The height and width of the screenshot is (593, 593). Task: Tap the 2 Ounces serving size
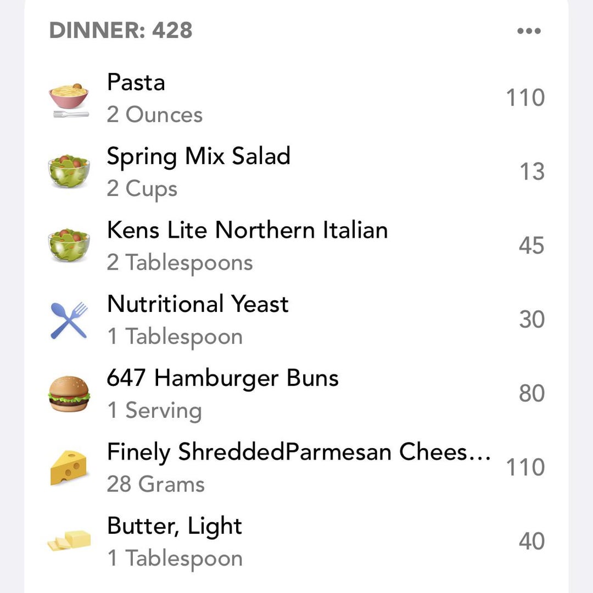coord(155,115)
